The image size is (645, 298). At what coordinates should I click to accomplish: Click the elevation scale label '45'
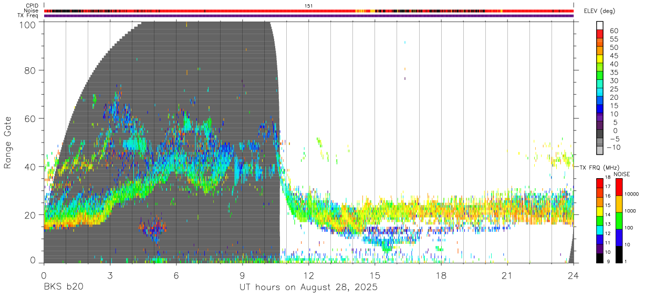[x=613, y=56]
